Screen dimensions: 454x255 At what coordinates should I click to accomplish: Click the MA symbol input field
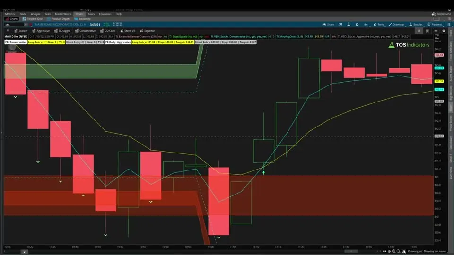[x=14, y=25]
